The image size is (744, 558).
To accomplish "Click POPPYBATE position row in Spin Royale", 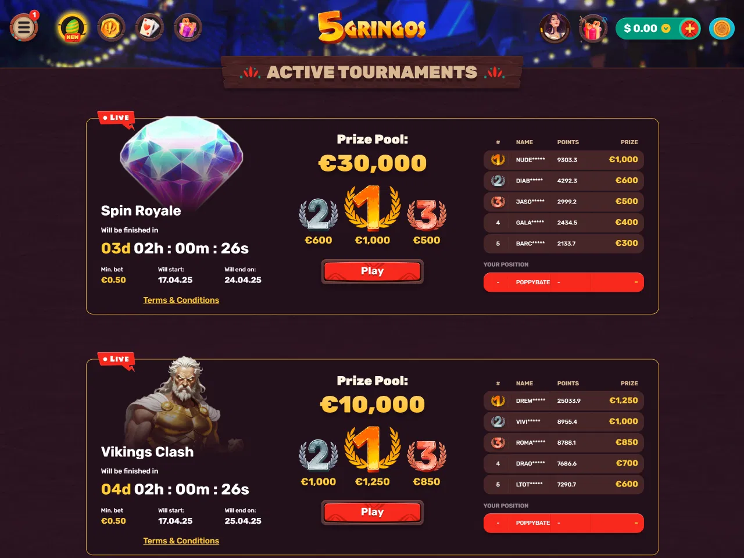I will coord(564,282).
